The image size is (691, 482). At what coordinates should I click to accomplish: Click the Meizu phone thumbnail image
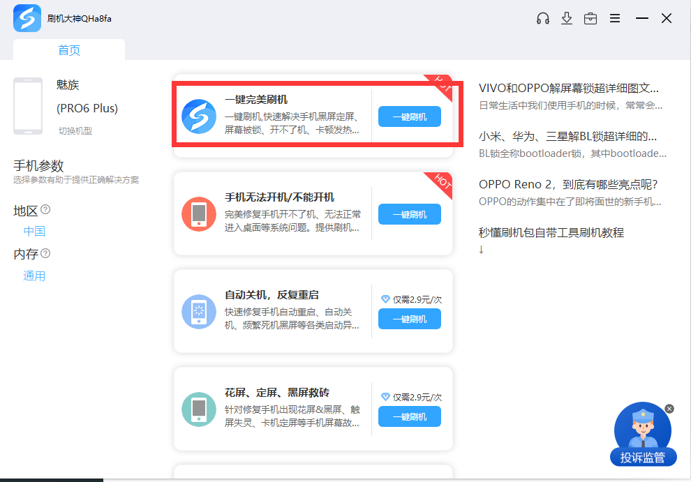click(x=28, y=106)
